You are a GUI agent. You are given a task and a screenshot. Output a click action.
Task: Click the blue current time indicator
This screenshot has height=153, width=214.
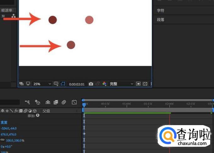point(84,104)
